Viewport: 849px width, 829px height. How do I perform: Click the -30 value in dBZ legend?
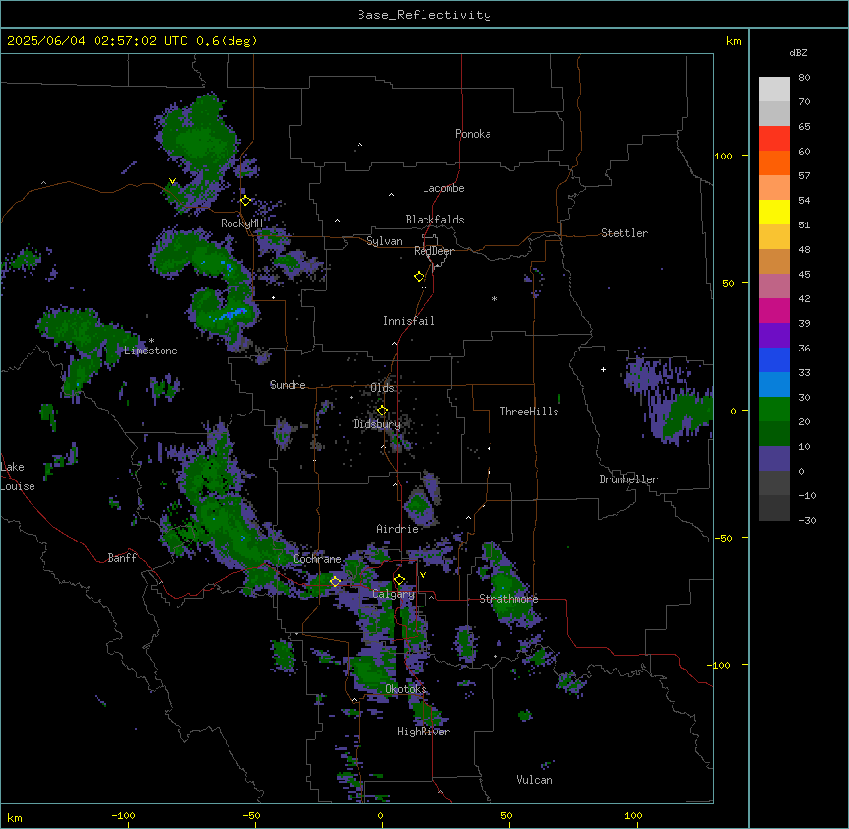(x=807, y=520)
